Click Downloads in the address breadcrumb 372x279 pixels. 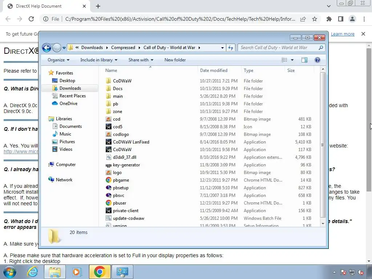click(x=92, y=48)
